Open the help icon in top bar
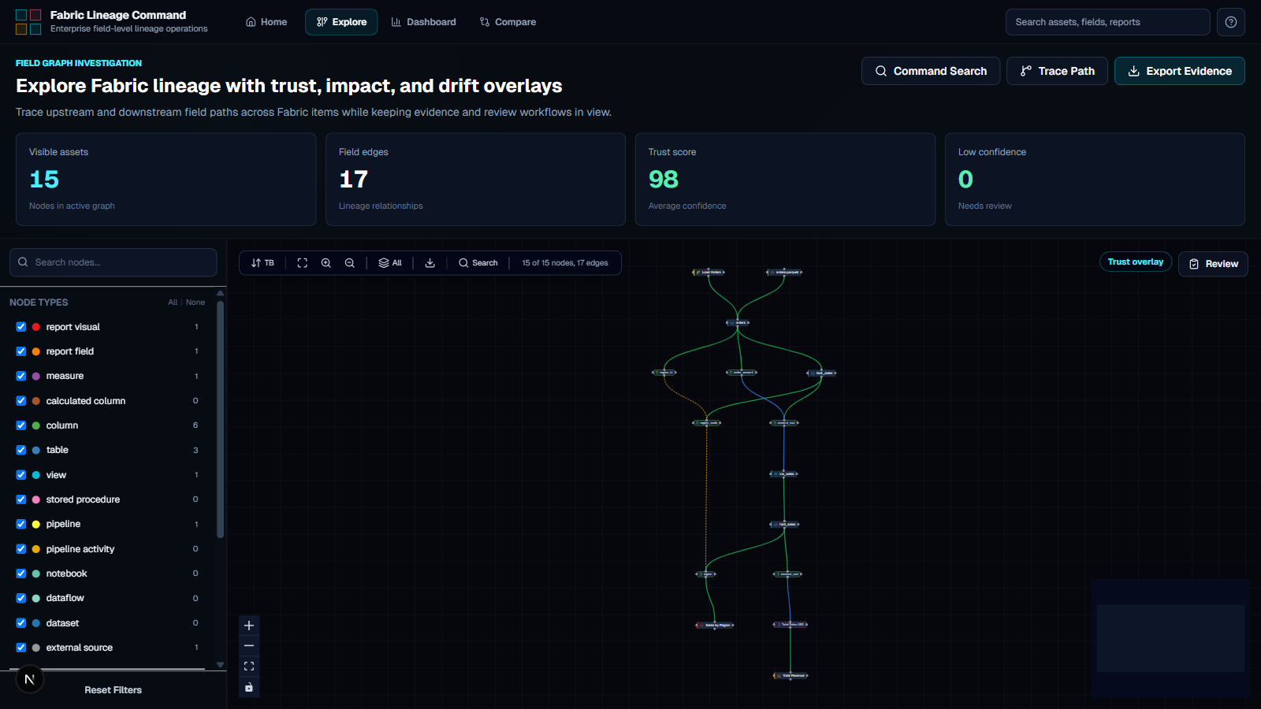This screenshot has height=709, width=1261. click(1231, 22)
